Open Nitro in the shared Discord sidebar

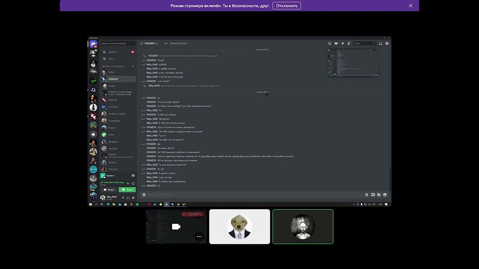[118, 59]
